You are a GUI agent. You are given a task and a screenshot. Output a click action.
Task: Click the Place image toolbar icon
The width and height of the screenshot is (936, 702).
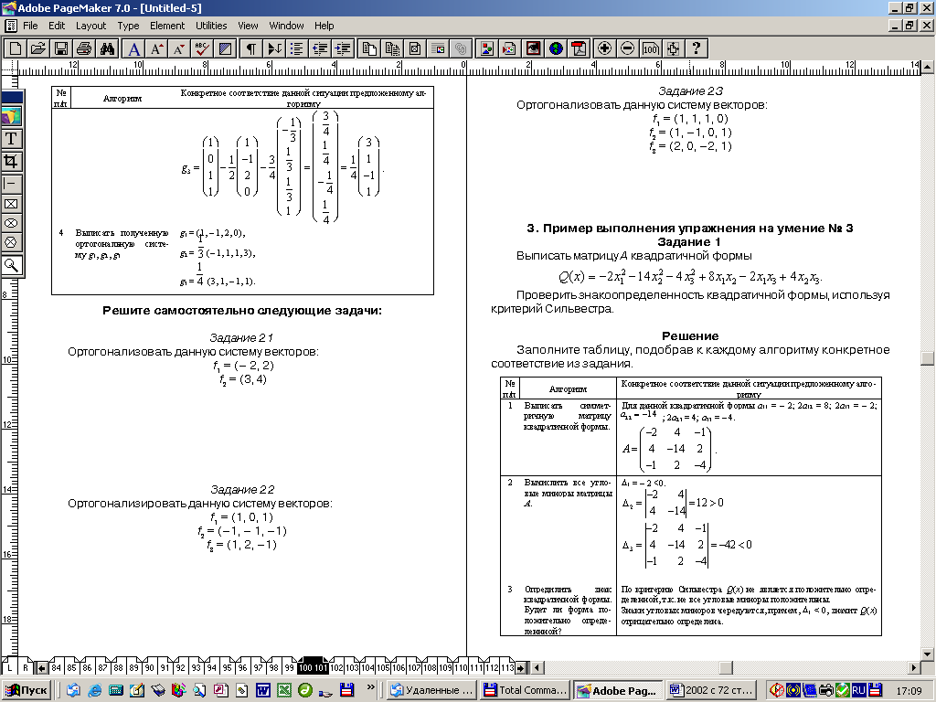(x=486, y=48)
